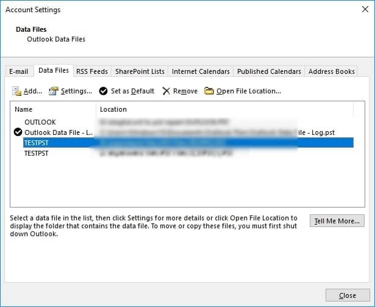Click the Remove X icon
The width and height of the screenshot is (375, 307).
(166, 91)
